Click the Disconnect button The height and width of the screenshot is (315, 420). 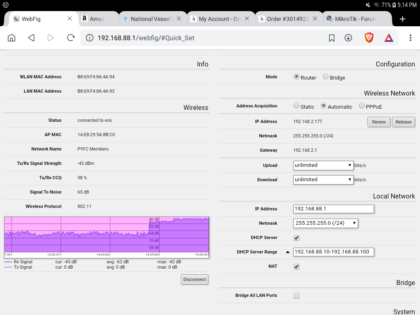194,279
